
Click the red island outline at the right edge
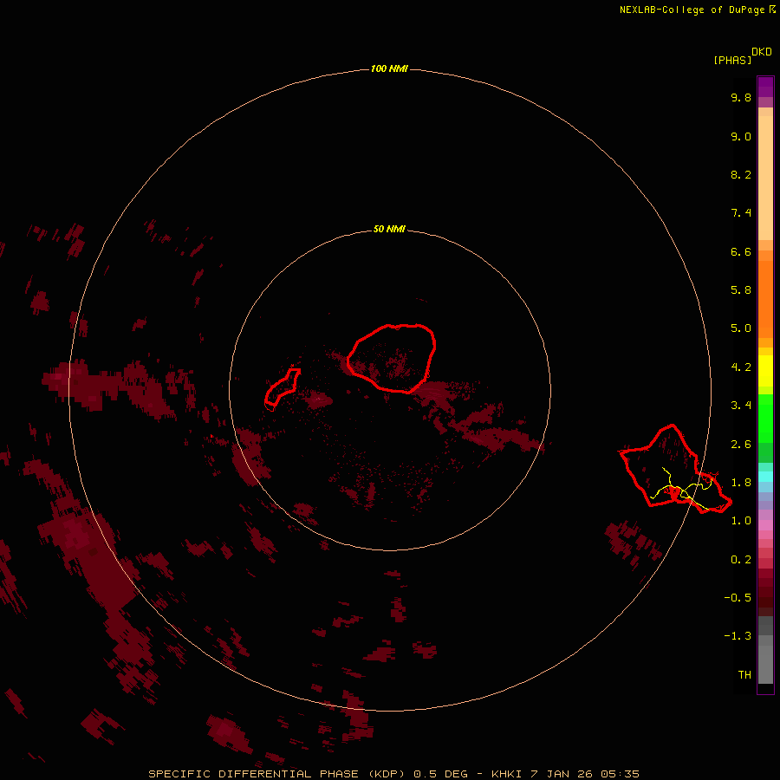tap(675, 470)
